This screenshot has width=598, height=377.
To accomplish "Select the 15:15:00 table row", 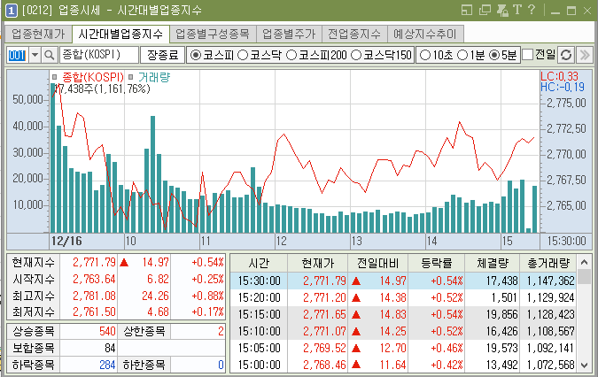I will [403, 314].
